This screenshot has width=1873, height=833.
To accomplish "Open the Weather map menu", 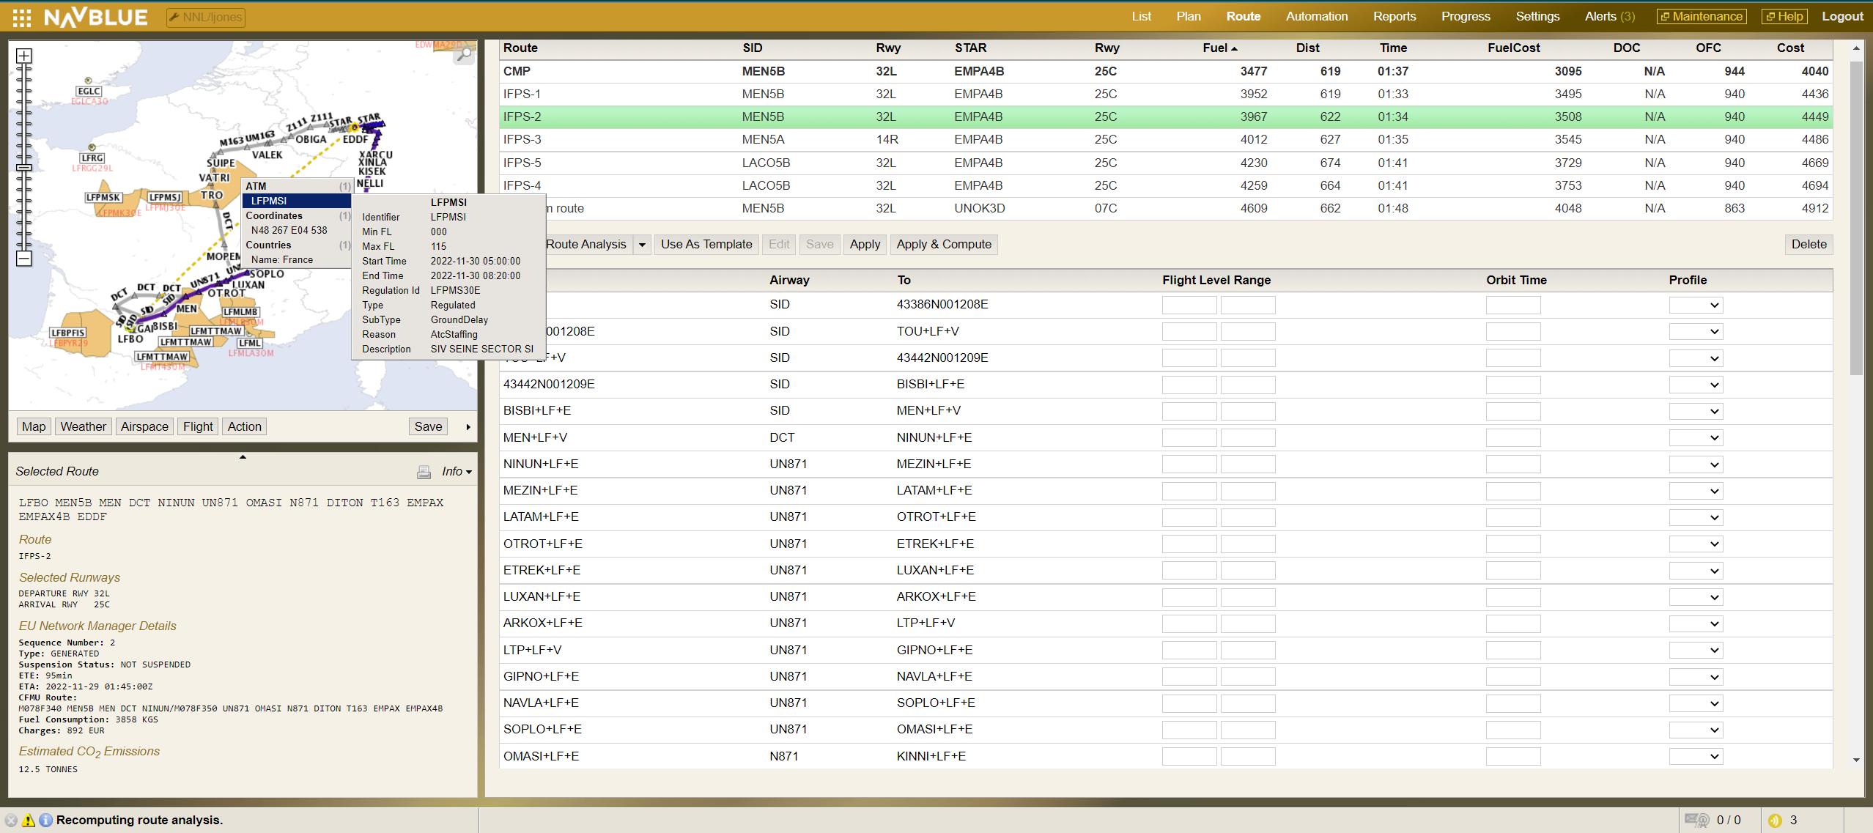I will (x=83, y=427).
